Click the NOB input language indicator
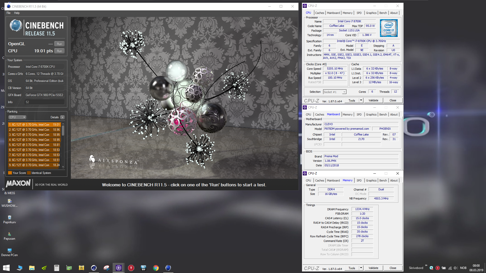 (x=463, y=268)
